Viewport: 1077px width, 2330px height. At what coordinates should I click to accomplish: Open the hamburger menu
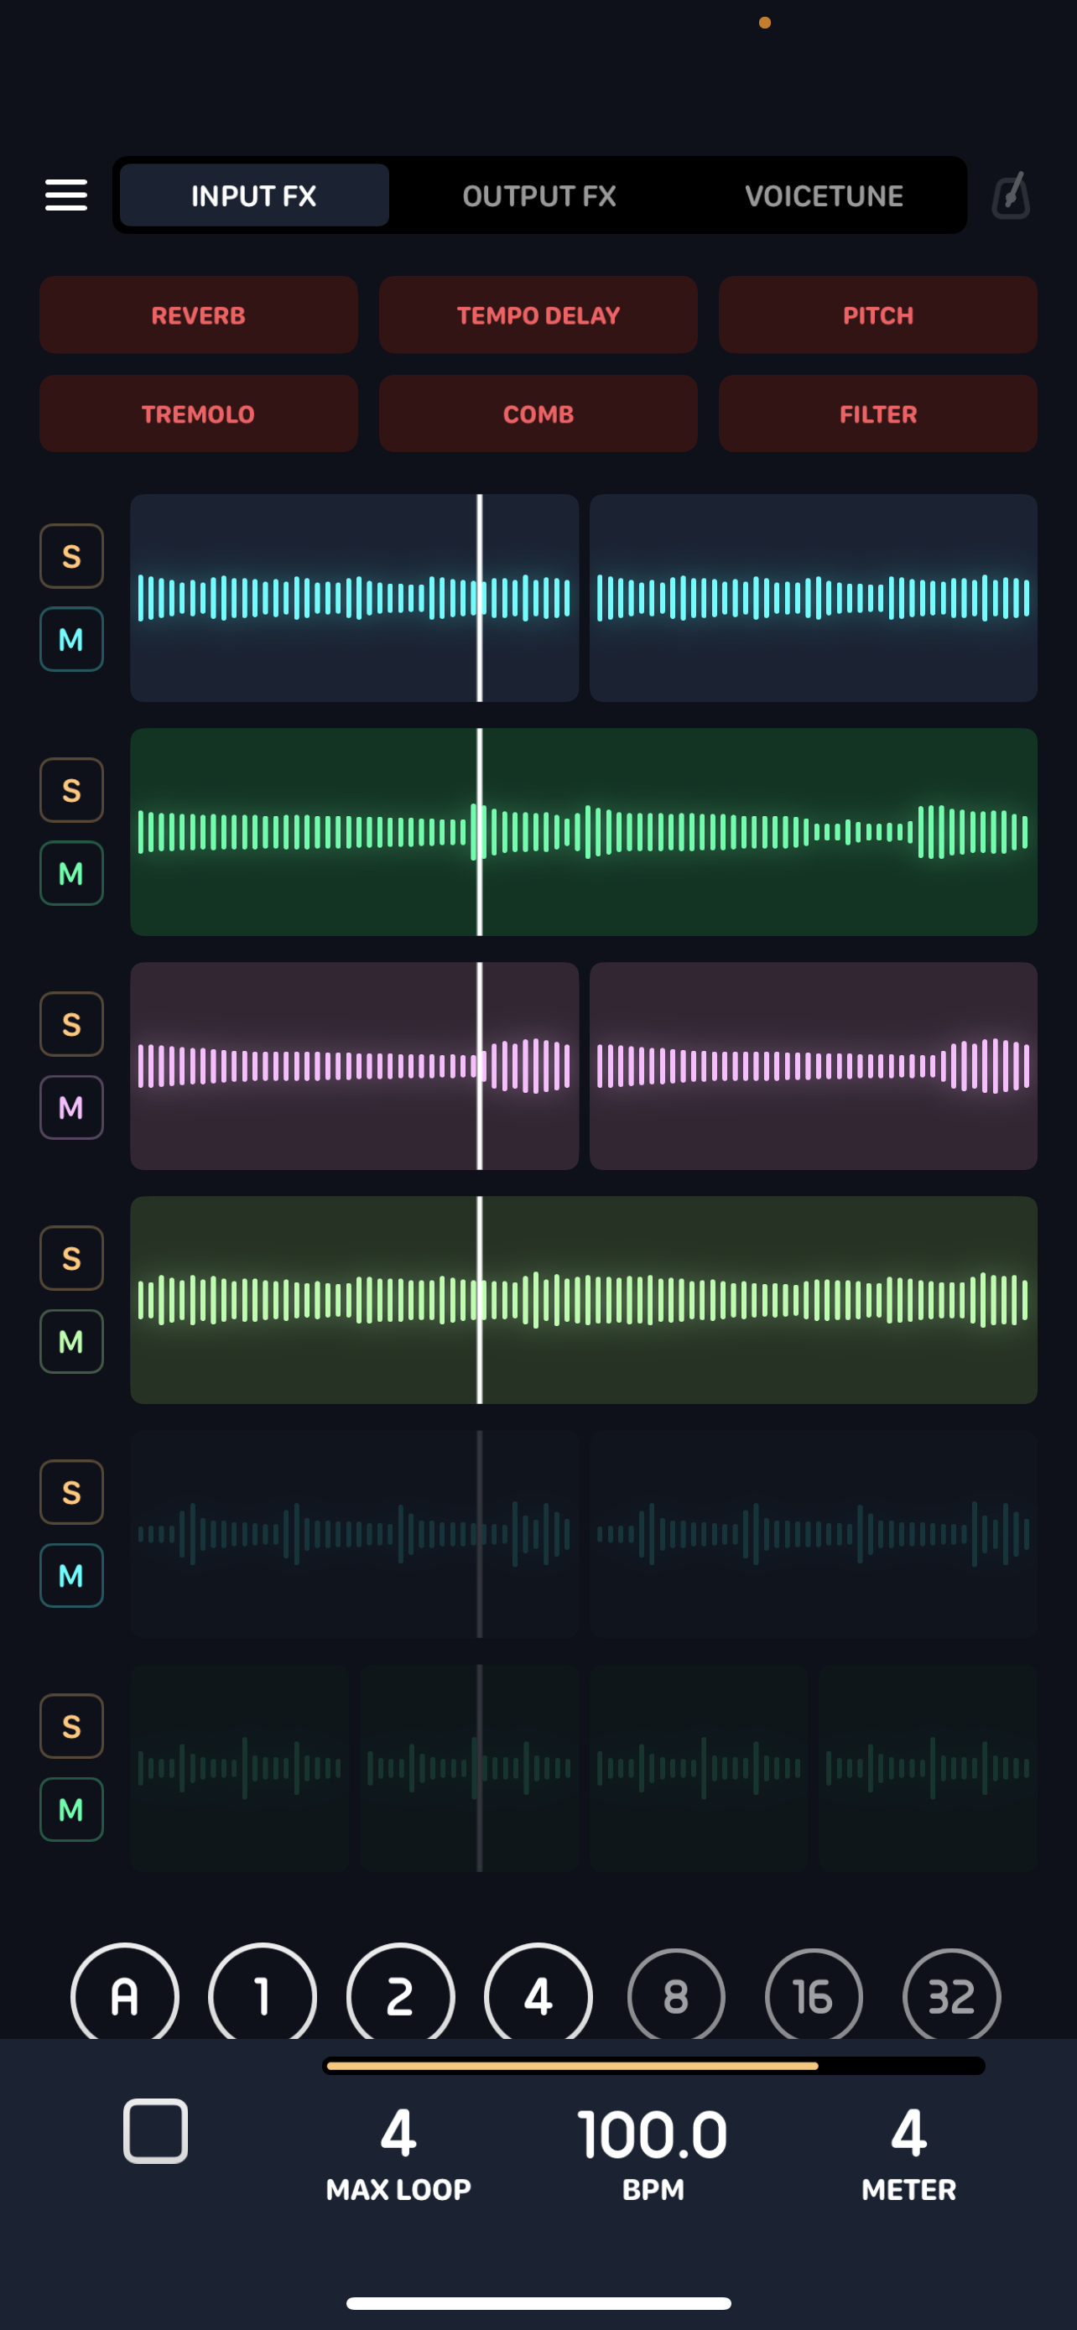click(66, 195)
